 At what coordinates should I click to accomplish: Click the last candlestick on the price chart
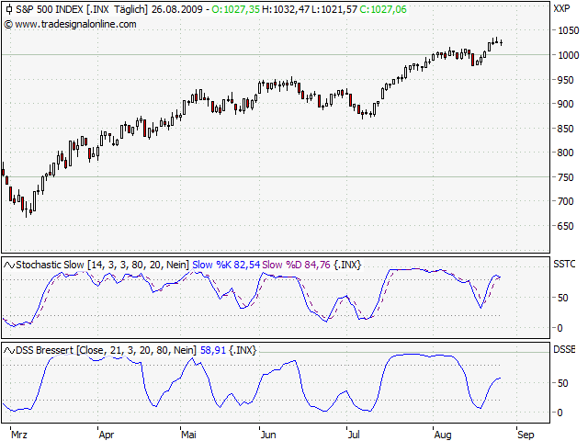point(502,42)
